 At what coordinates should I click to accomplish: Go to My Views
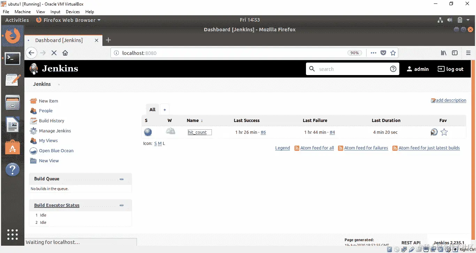(x=48, y=140)
